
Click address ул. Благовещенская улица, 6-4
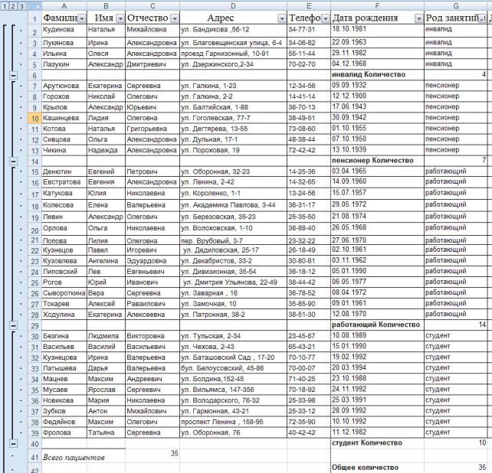click(231, 43)
